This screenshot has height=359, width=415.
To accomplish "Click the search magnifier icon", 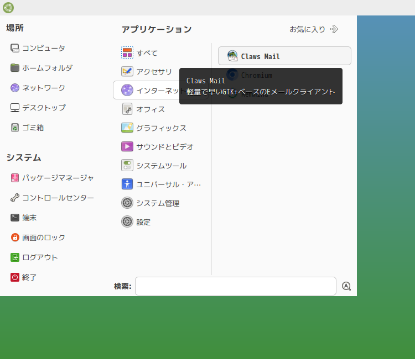I will point(346,286).
